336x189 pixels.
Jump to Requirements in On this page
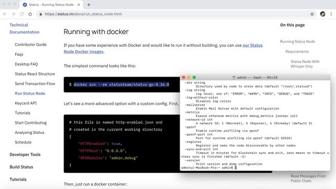(x=297, y=51)
